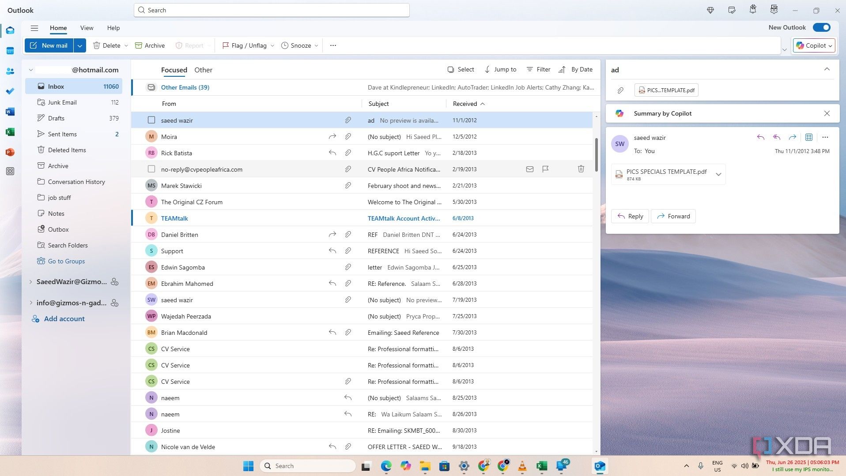Delete the cvpeopleafrica email with trash icon
Screen dimensions: 846x476
click(581, 169)
